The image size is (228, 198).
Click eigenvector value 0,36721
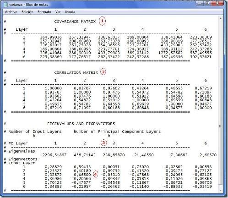(174, 182)
